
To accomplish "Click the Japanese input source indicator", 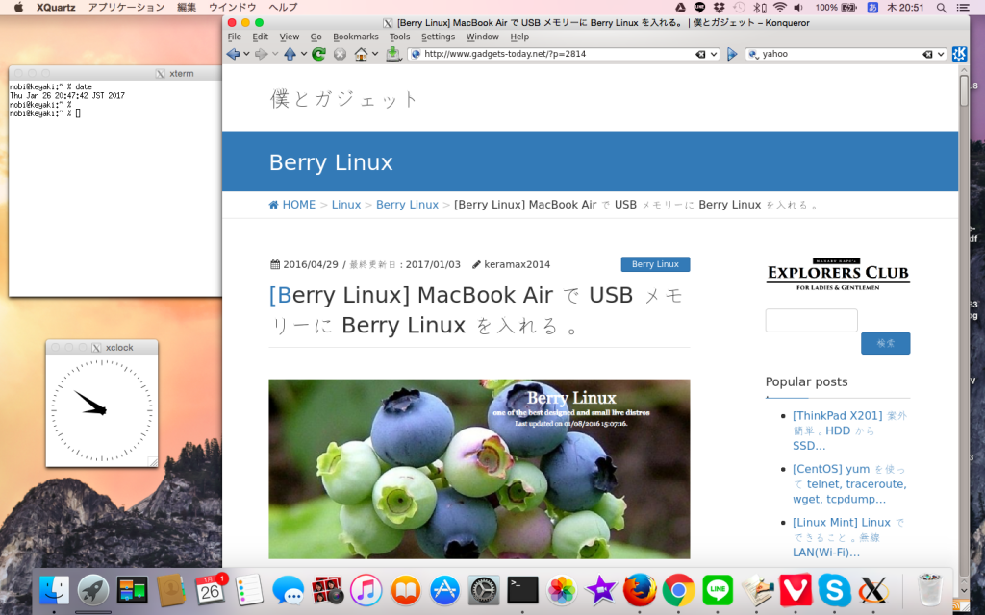I will 872,8.
